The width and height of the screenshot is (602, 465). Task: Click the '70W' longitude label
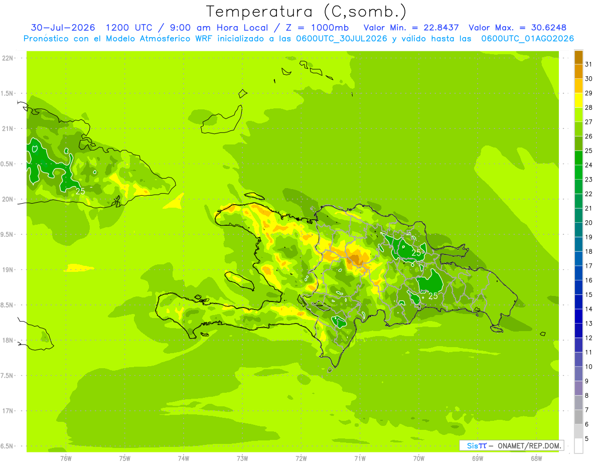[419, 458]
